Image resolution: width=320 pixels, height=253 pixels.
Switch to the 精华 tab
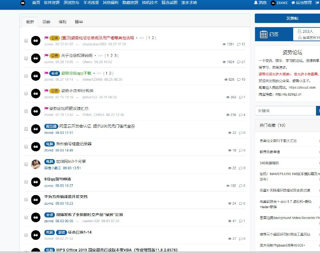tap(79, 22)
